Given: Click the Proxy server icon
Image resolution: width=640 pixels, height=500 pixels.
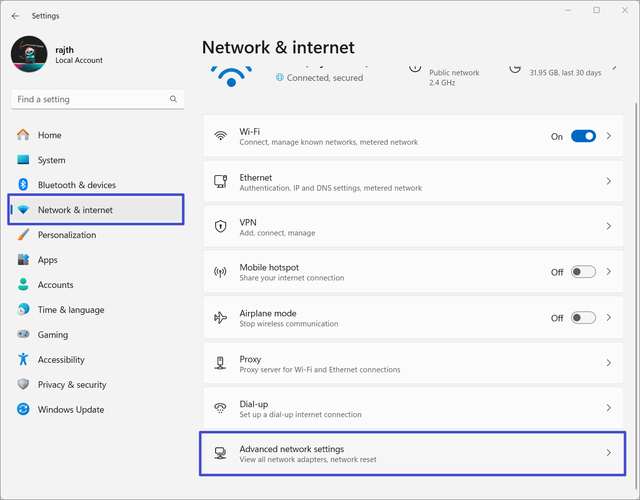Looking at the screenshot, I should point(220,363).
